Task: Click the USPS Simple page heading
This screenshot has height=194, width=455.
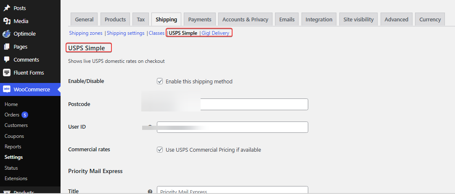Action: point(87,48)
